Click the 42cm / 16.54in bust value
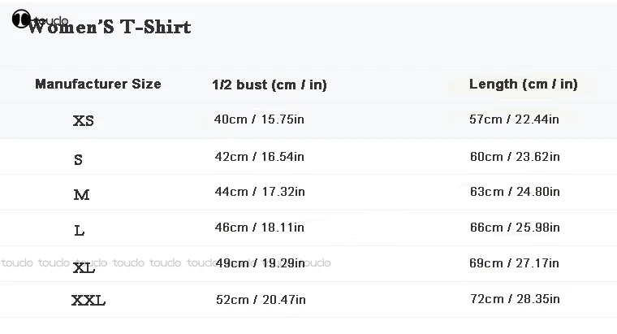The image size is (617, 334). 260,156
